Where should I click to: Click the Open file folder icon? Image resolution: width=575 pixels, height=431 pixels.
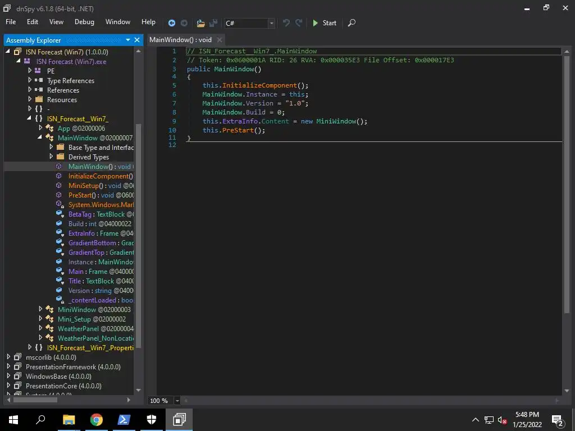[200, 23]
